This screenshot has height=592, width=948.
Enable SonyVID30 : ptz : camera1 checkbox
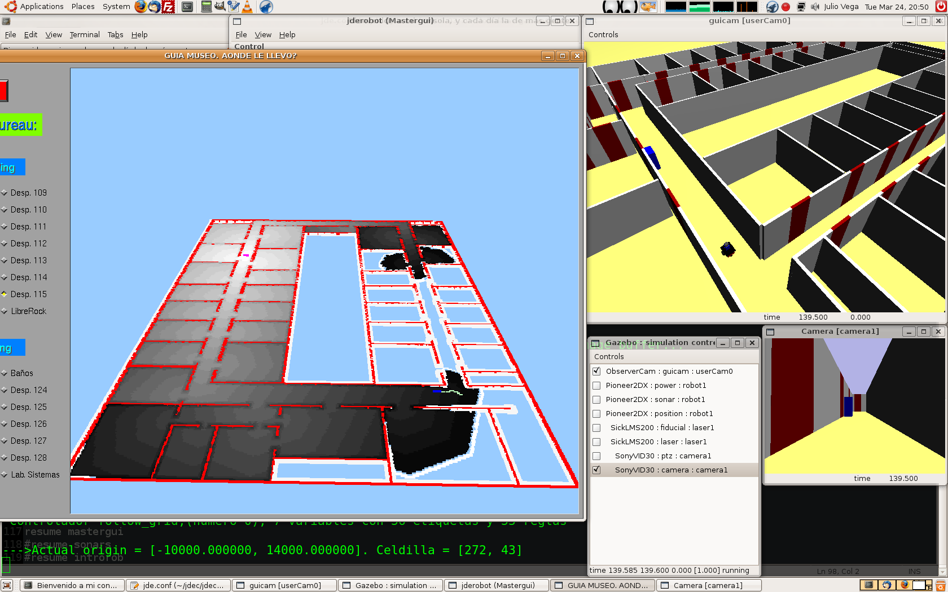(x=596, y=456)
